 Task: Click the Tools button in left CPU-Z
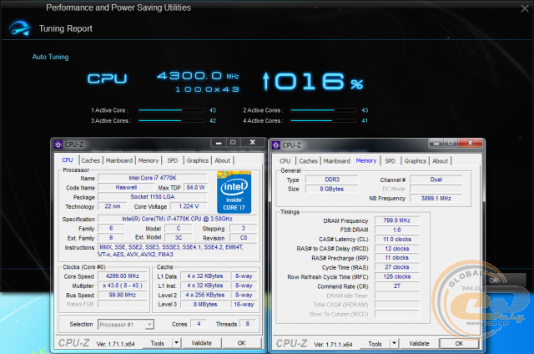(158, 343)
